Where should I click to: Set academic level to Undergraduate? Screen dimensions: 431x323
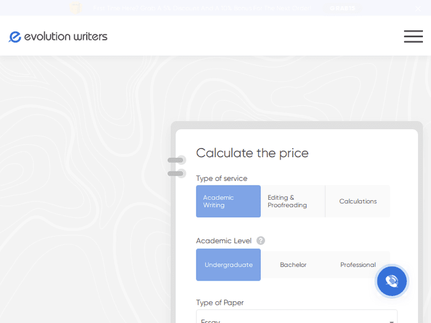(228, 265)
